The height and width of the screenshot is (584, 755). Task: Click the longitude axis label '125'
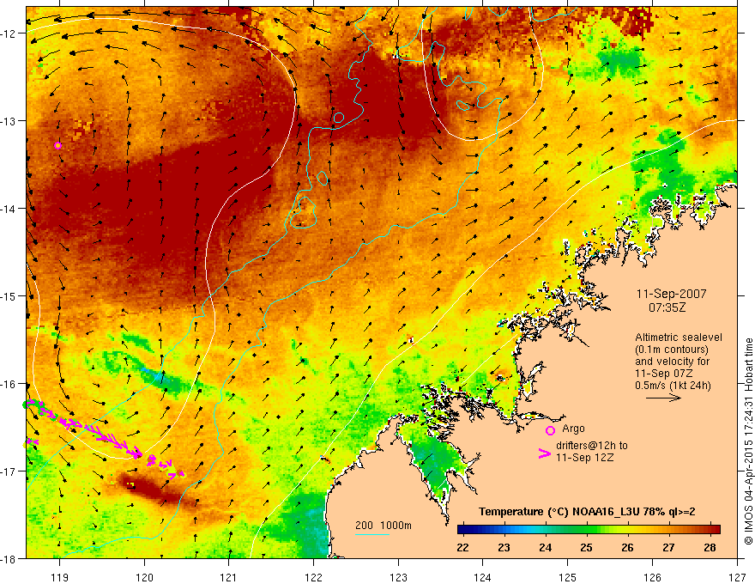[568, 577]
